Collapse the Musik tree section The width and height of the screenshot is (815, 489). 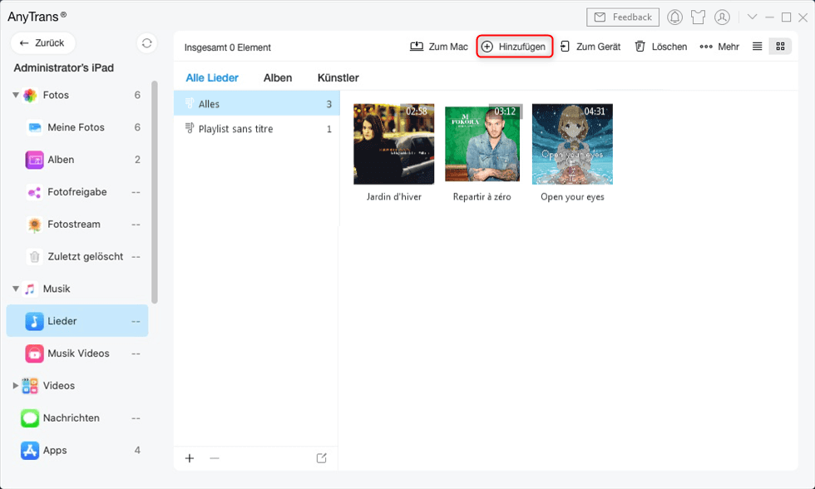[x=16, y=289]
